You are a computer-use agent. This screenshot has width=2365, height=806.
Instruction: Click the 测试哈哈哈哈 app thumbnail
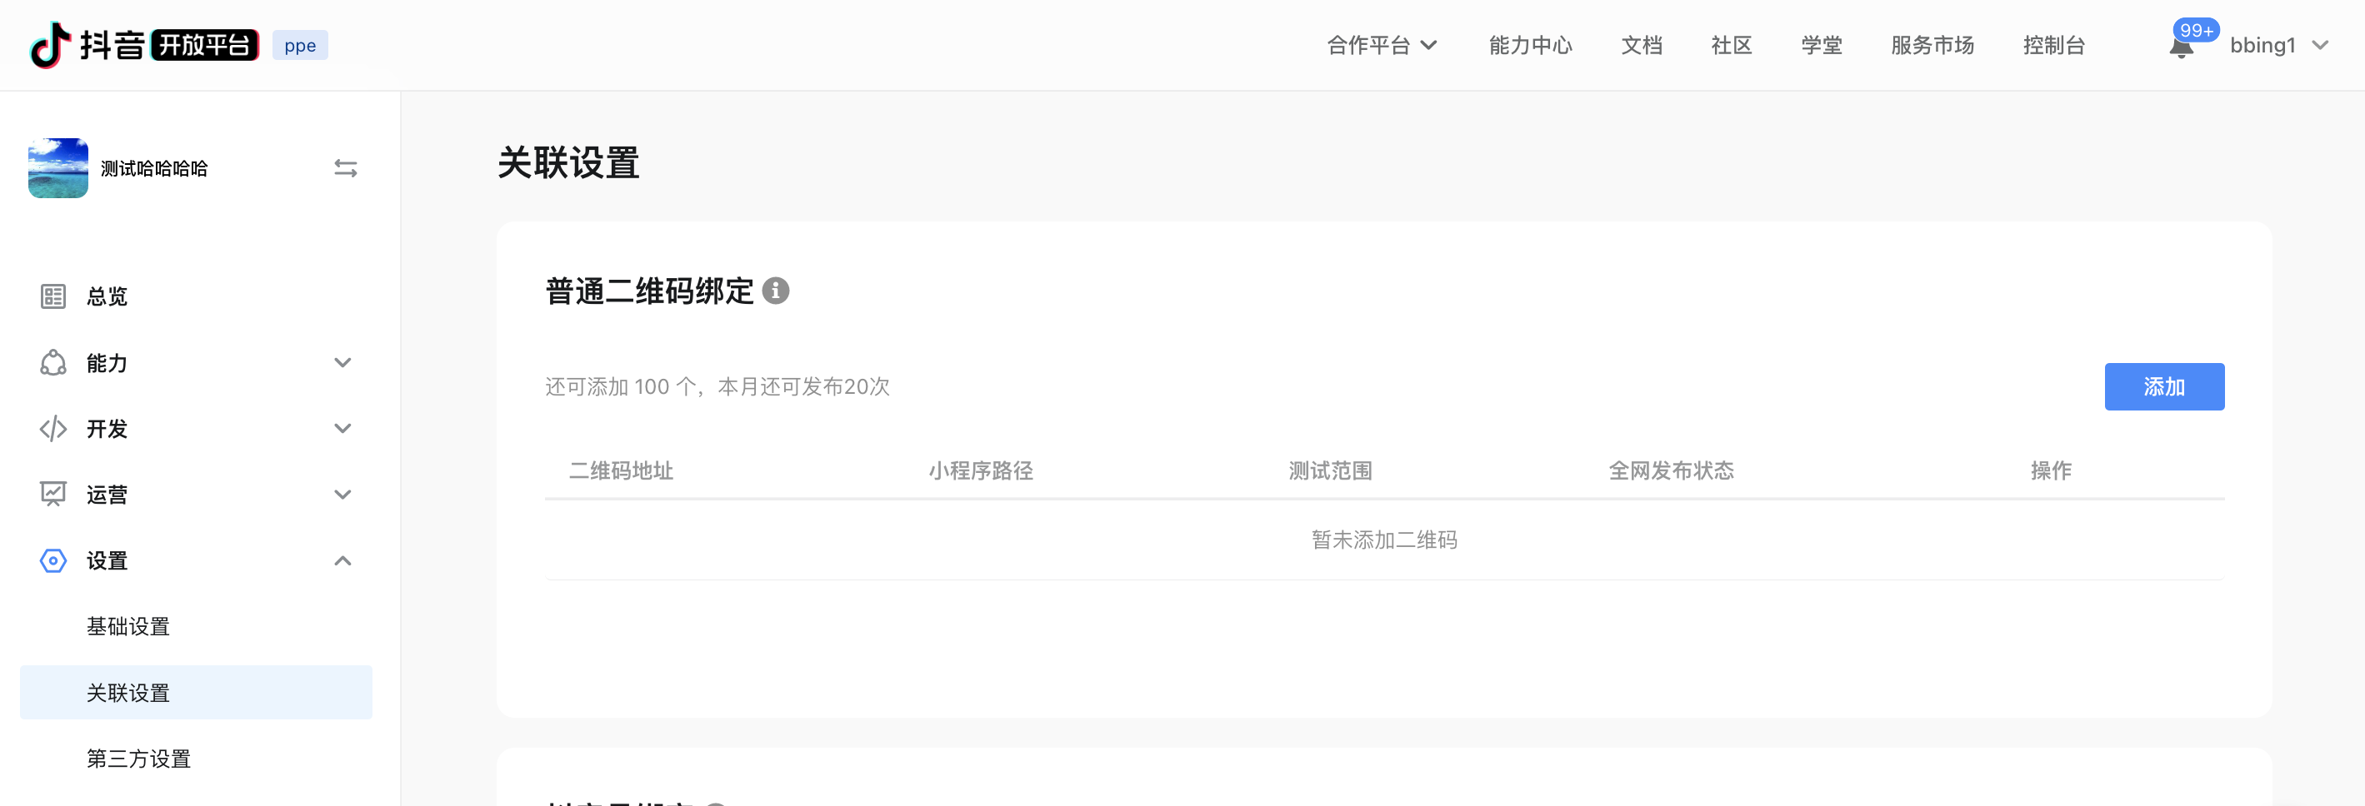pyautogui.click(x=57, y=169)
